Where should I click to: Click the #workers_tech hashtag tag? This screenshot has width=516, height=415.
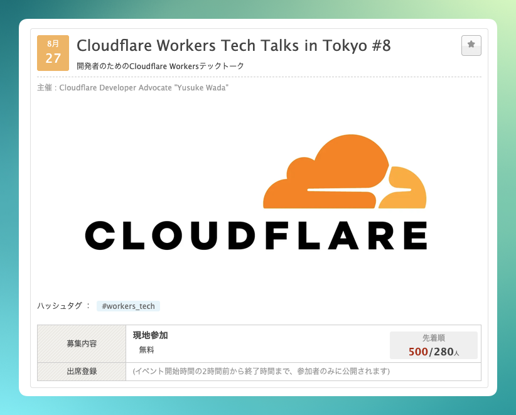click(x=128, y=306)
